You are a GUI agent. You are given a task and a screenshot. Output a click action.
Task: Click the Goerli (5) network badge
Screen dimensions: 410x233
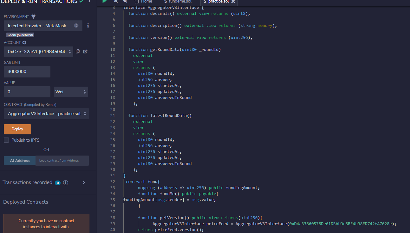(x=20, y=35)
